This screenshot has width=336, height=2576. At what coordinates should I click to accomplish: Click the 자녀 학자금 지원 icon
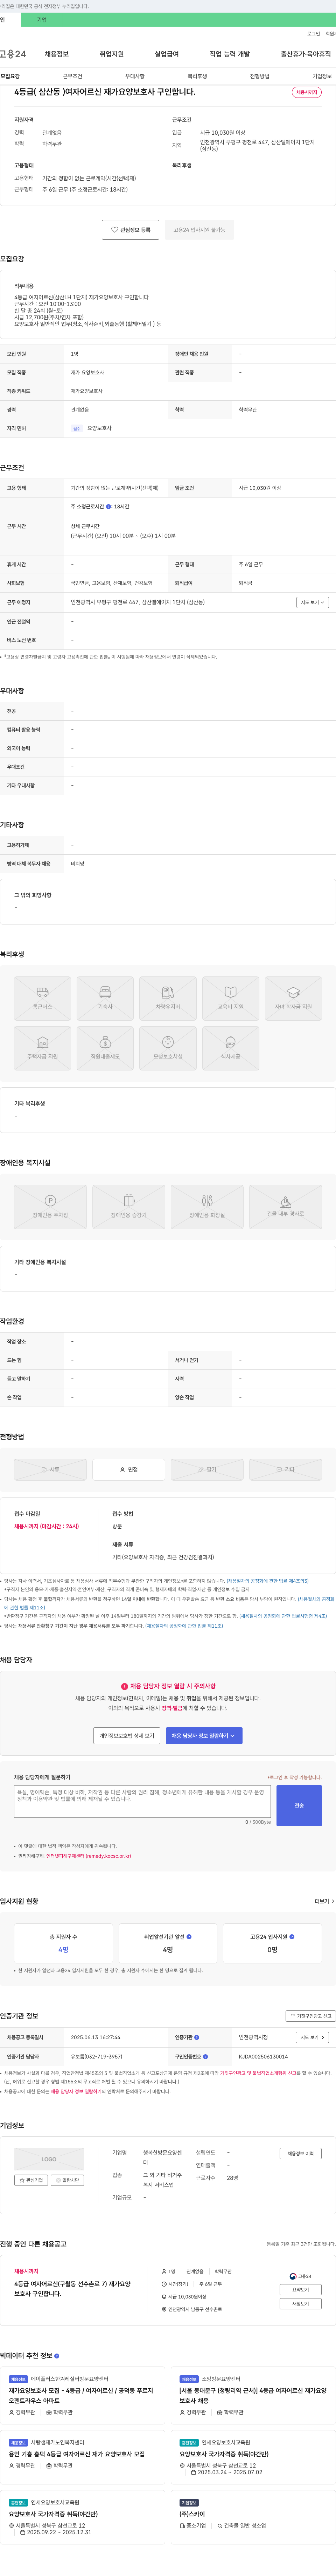tap(293, 998)
